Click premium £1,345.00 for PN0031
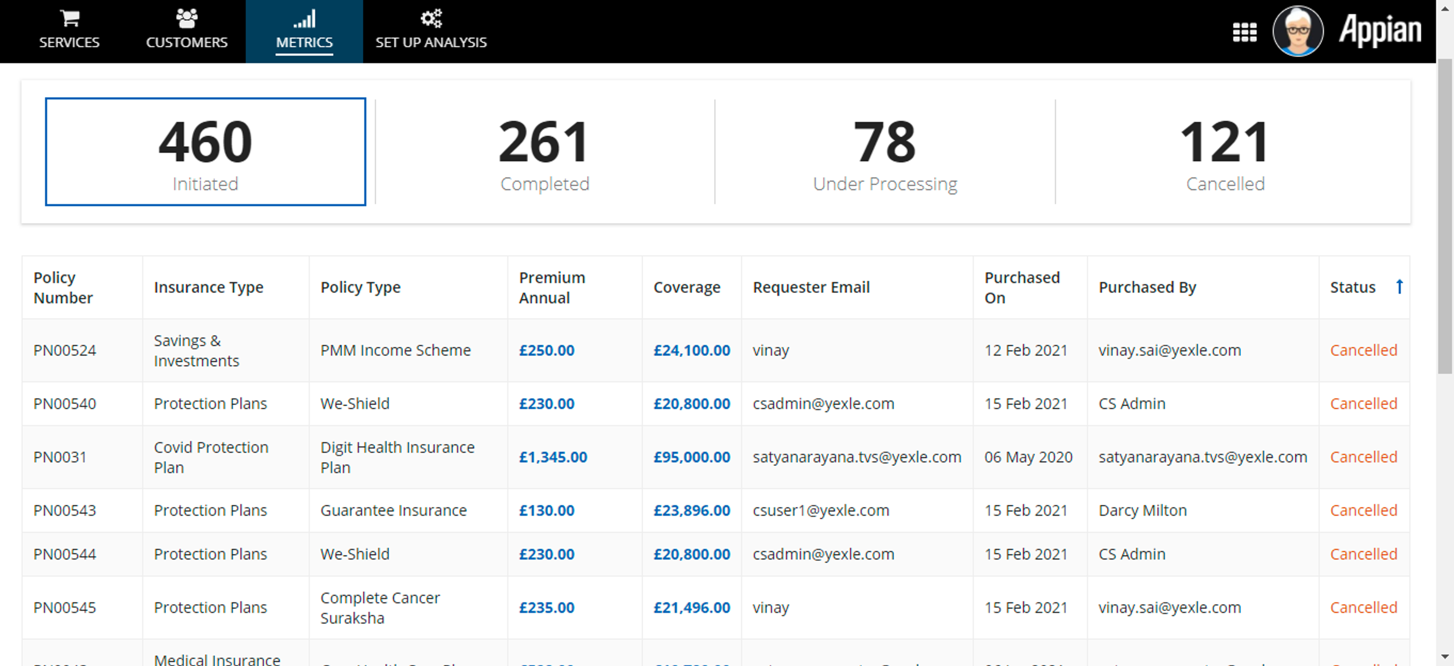The height and width of the screenshot is (666, 1454). click(553, 457)
